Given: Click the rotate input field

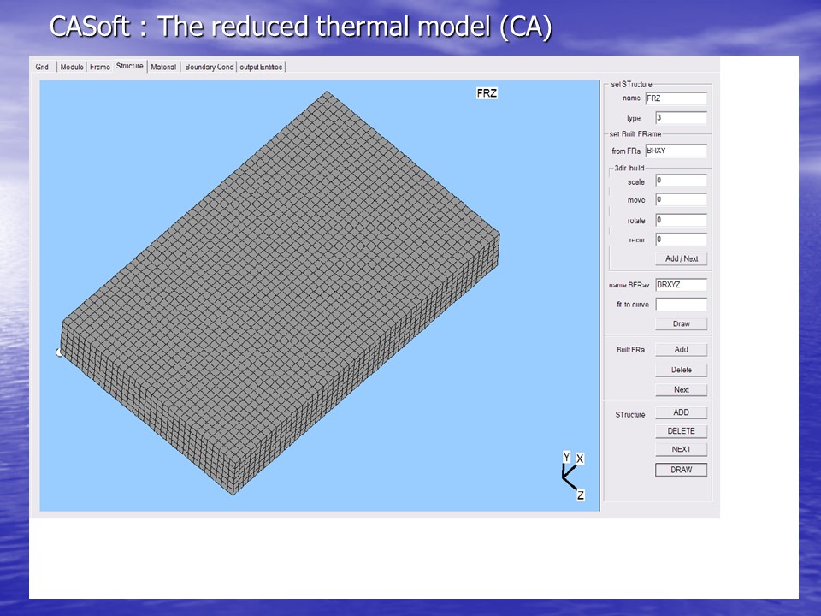Looking at the screenshot, I should tap(681, 220).
